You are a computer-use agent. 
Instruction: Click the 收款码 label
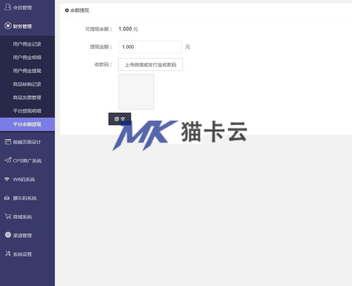tap(103, 64)
